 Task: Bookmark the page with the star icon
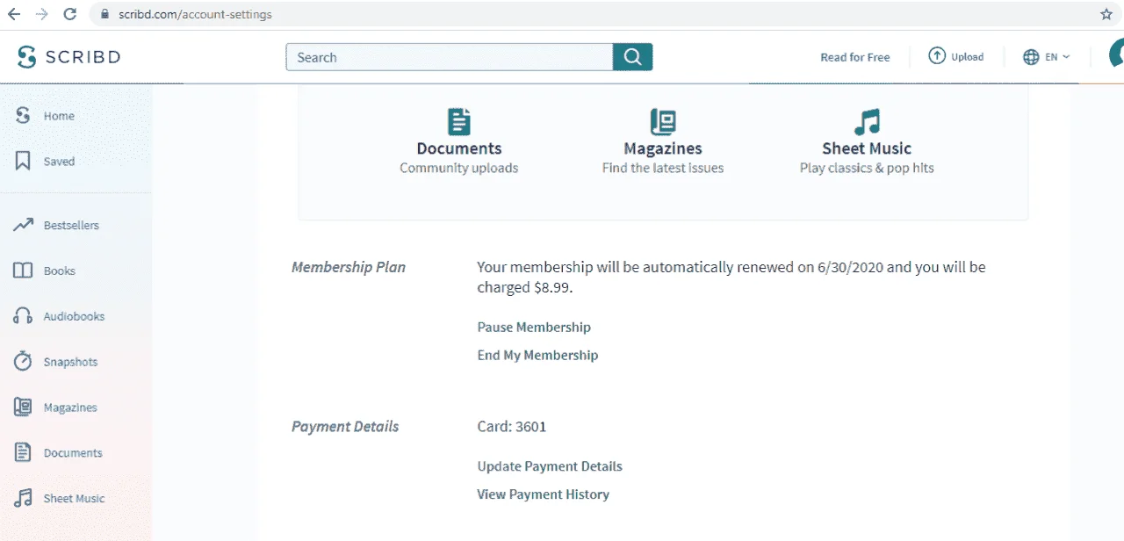point(1106,14)
